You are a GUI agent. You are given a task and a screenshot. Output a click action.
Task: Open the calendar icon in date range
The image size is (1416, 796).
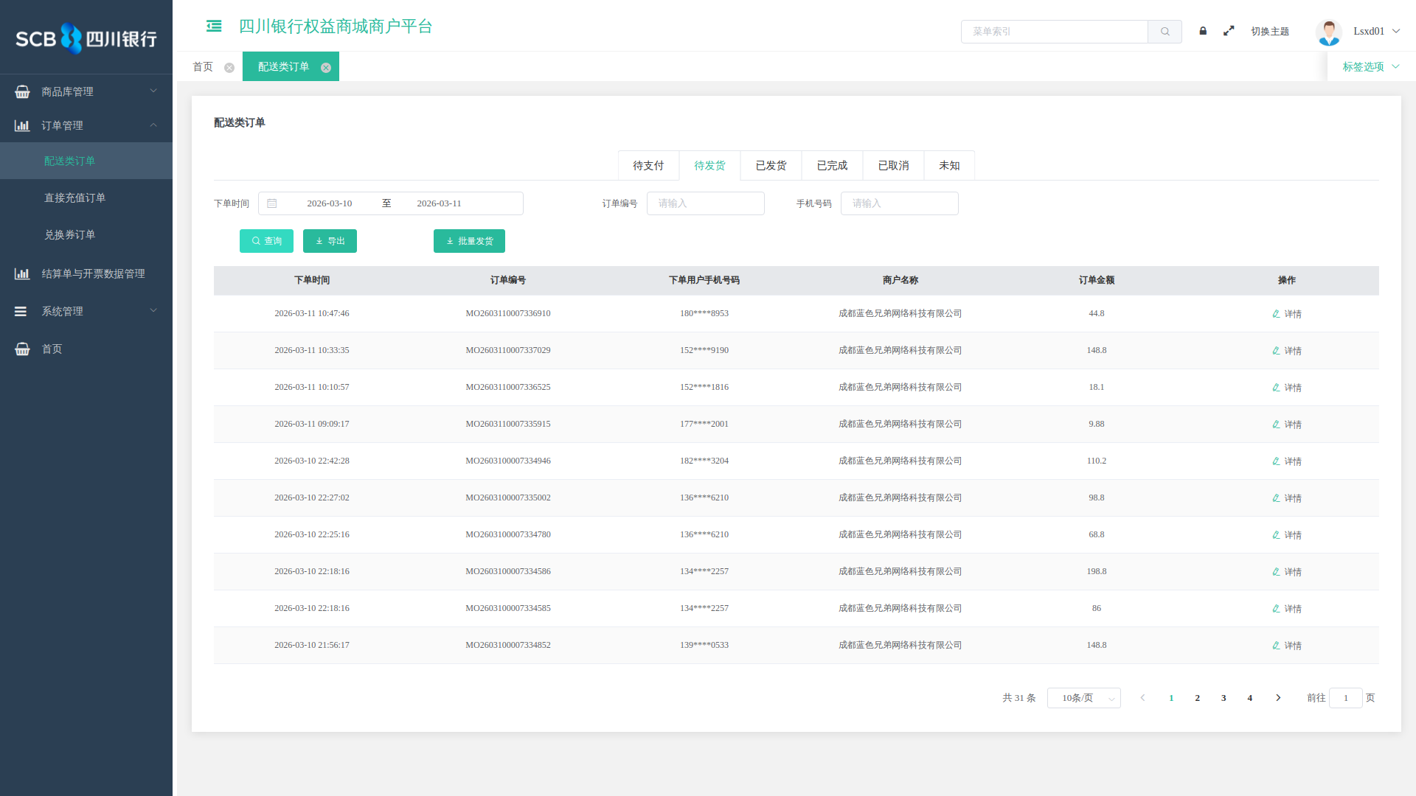[272, 203]
